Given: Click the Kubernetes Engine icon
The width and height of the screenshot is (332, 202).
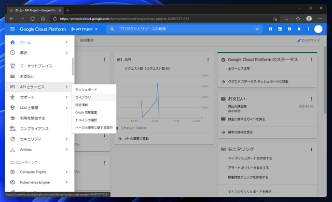Looking at the screenshot, I should [12, 182].
